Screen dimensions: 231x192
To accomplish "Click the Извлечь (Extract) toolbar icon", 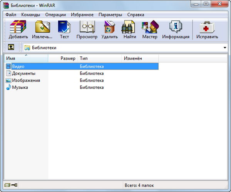I will 42,30.
